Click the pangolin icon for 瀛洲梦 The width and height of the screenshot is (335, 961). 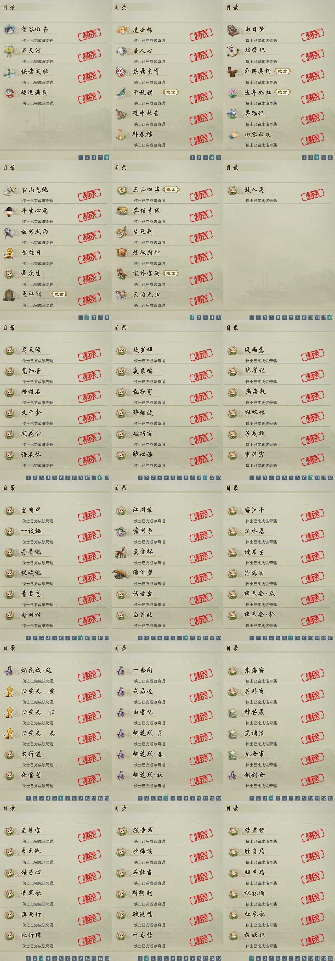(121, 573)
